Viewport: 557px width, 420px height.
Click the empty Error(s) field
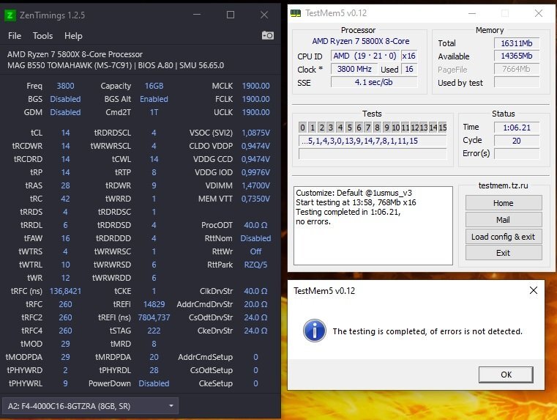[x=517, y=154]
